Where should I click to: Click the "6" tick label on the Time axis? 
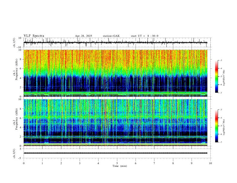click(x=136, y=163)
